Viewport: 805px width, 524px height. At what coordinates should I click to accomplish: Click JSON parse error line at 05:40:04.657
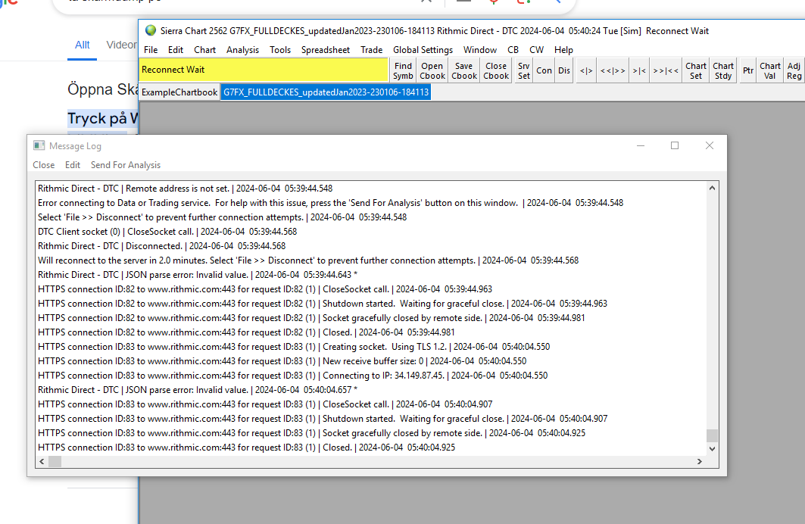(198, 389)
